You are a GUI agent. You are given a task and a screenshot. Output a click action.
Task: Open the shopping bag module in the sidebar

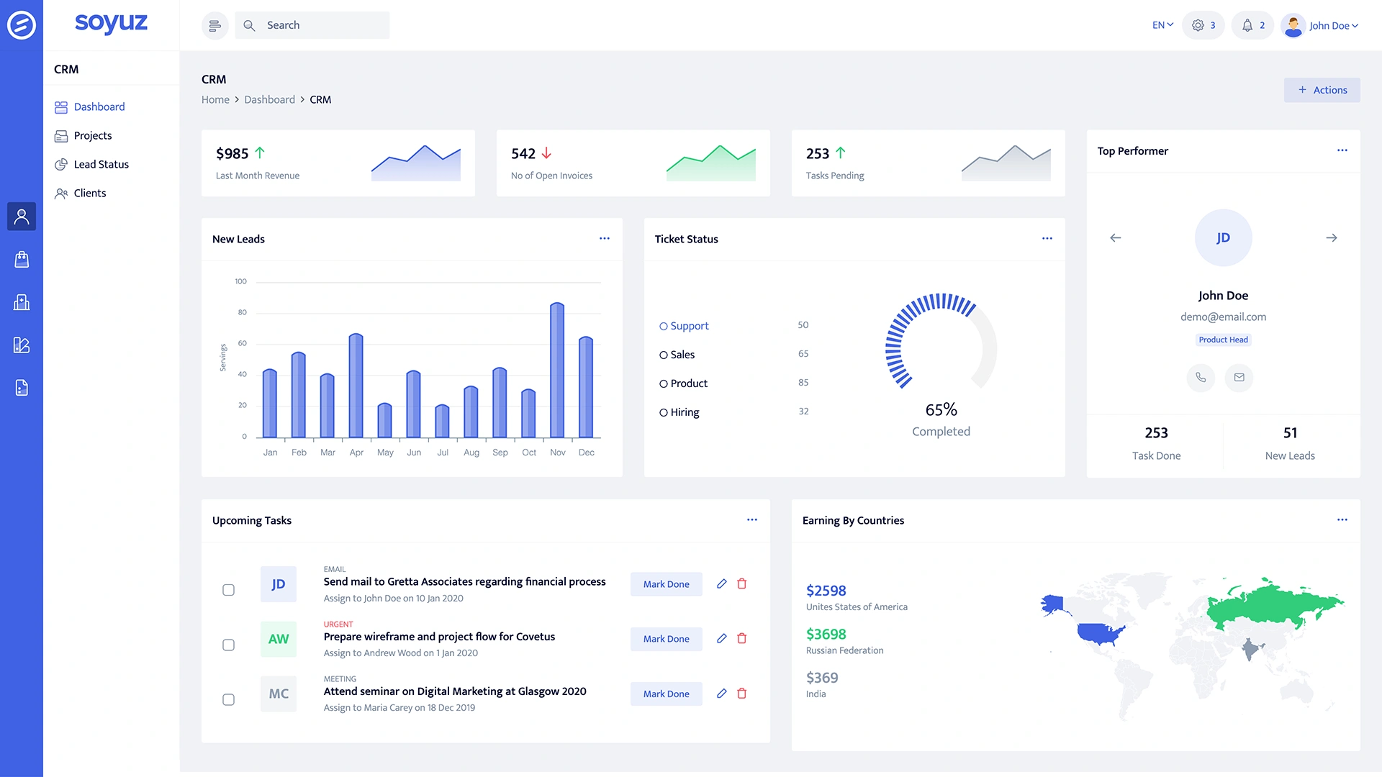click(22, 259)
